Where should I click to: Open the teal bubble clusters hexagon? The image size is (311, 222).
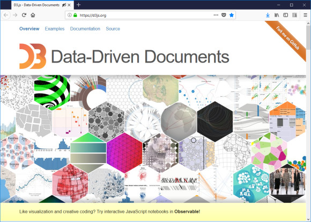point(251,183)
